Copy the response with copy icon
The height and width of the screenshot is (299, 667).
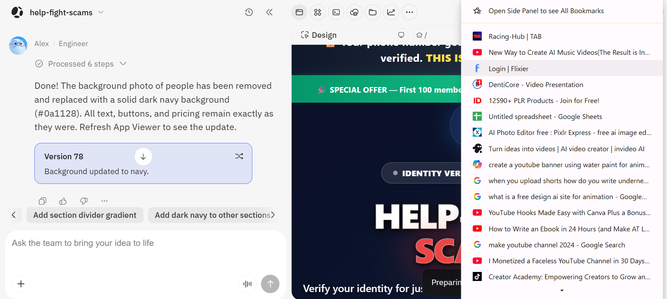[42, 201]
